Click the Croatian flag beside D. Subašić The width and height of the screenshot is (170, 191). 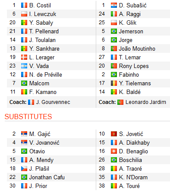[x=114, y=5]
